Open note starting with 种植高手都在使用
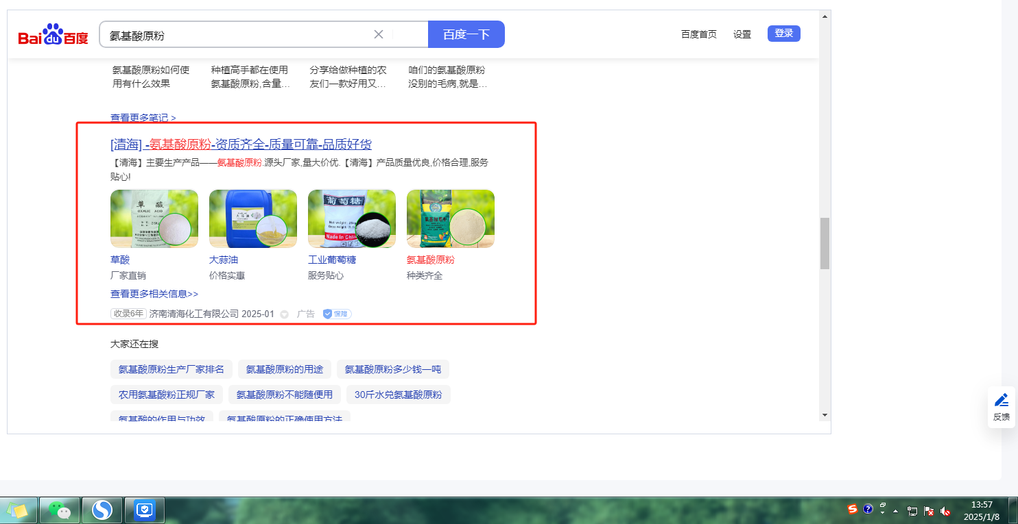The width and height of the screenshot is (1018, 524). pyautogui.click(x=250, y=77)
